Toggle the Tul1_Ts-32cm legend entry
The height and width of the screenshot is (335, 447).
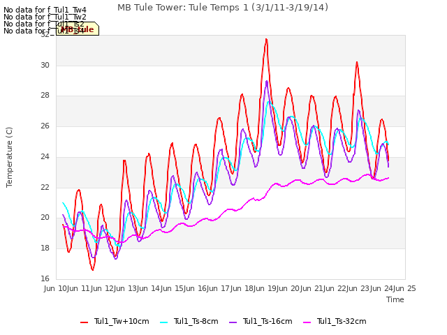pyautogui.click(x=335, y=321)
